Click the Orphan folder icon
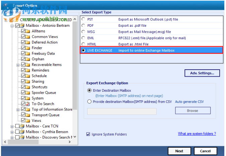Viewport: 226px width, 156px height. click(x=28, y=59)
